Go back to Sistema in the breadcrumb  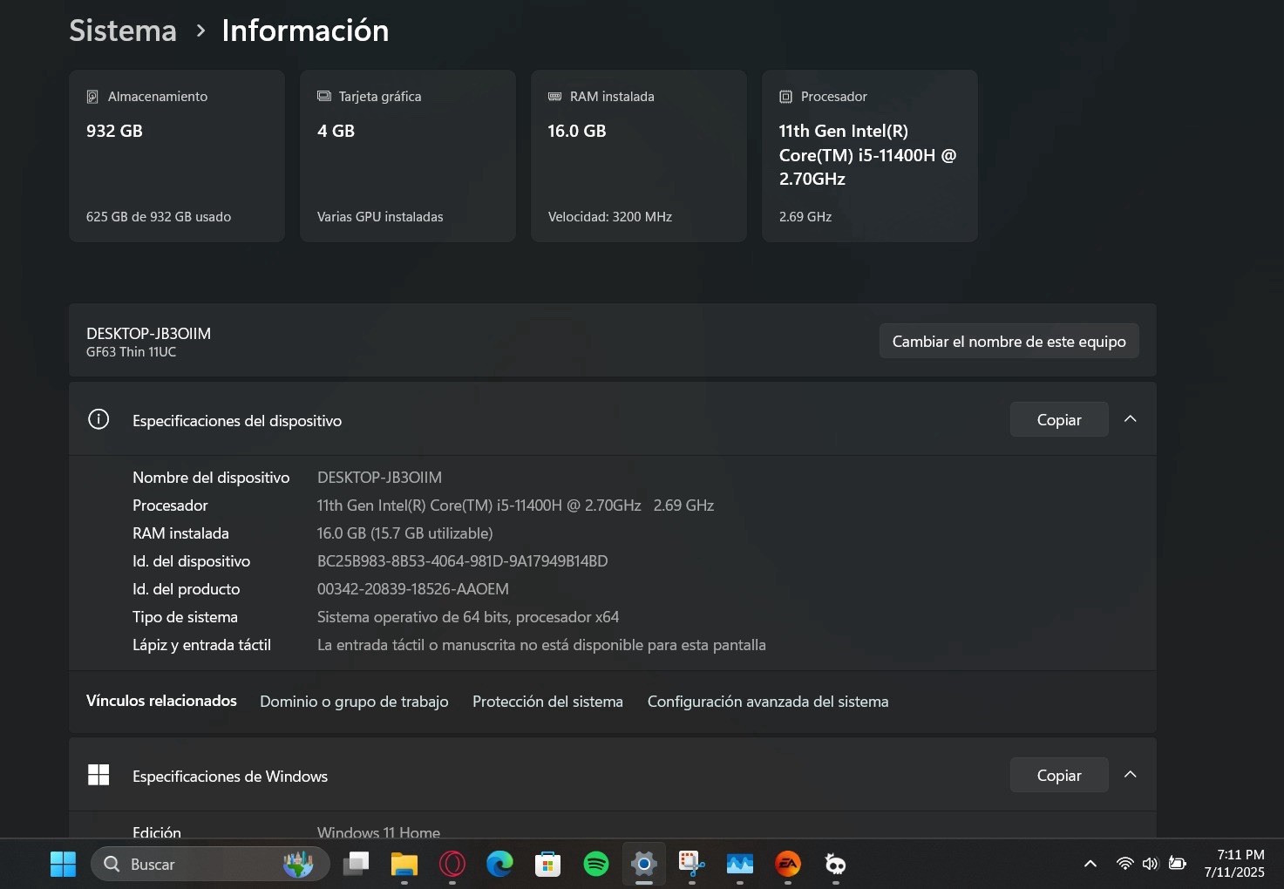point(123,31)
